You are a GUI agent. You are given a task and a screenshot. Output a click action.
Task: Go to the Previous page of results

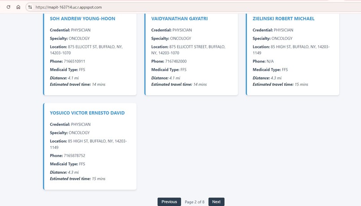pyautogui.click(x=169, y=202)
